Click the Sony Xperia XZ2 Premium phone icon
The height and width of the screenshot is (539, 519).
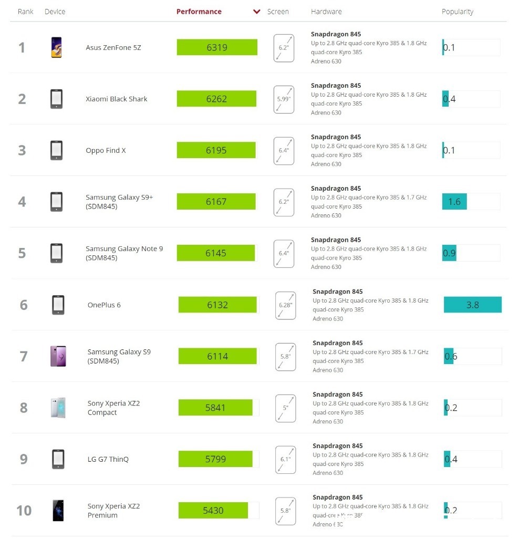tap(58, 511)
